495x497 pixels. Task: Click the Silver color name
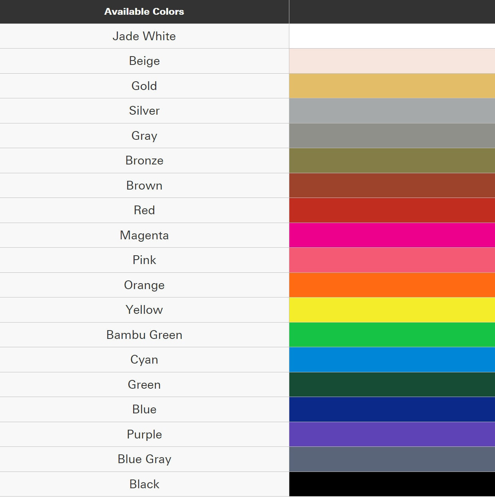tap(144, 111)
